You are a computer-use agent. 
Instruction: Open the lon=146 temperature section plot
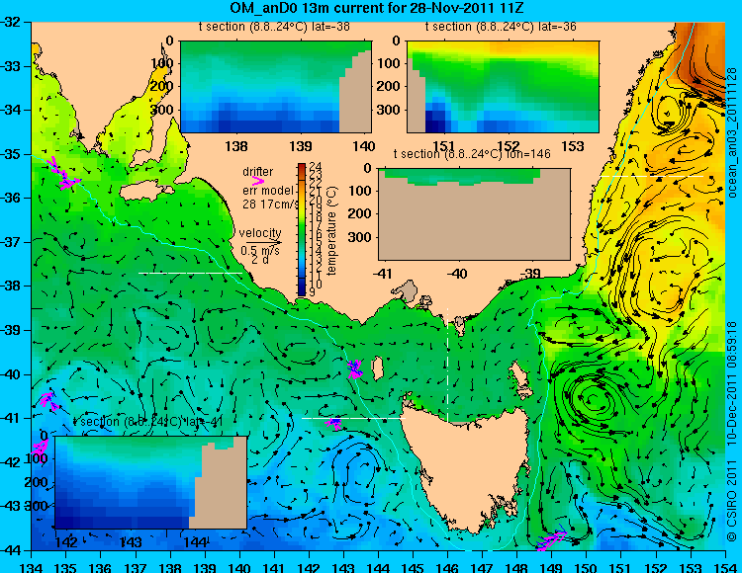[x=474, y=214]
